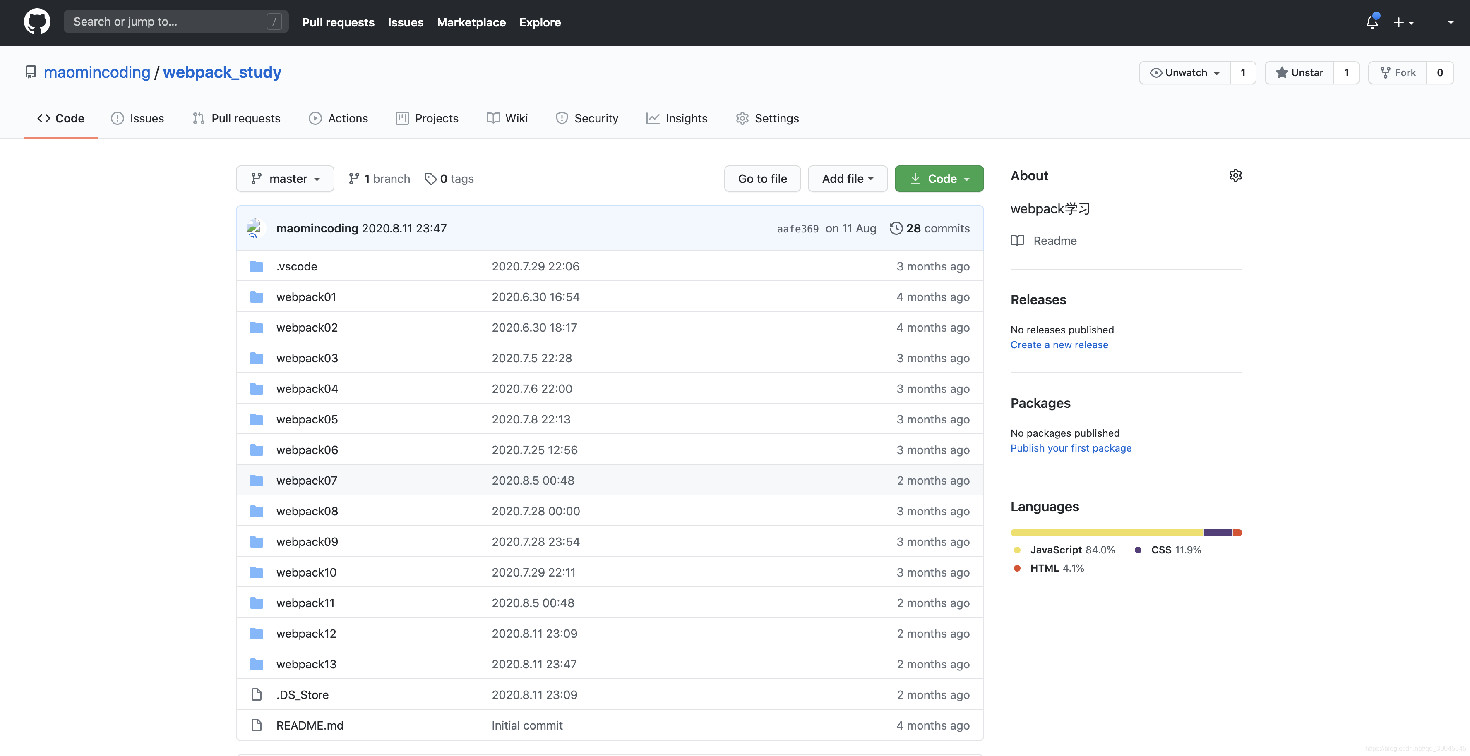1470x756 pixels.
Task: Open the maomincoding owner link
Action: (97, 72)
